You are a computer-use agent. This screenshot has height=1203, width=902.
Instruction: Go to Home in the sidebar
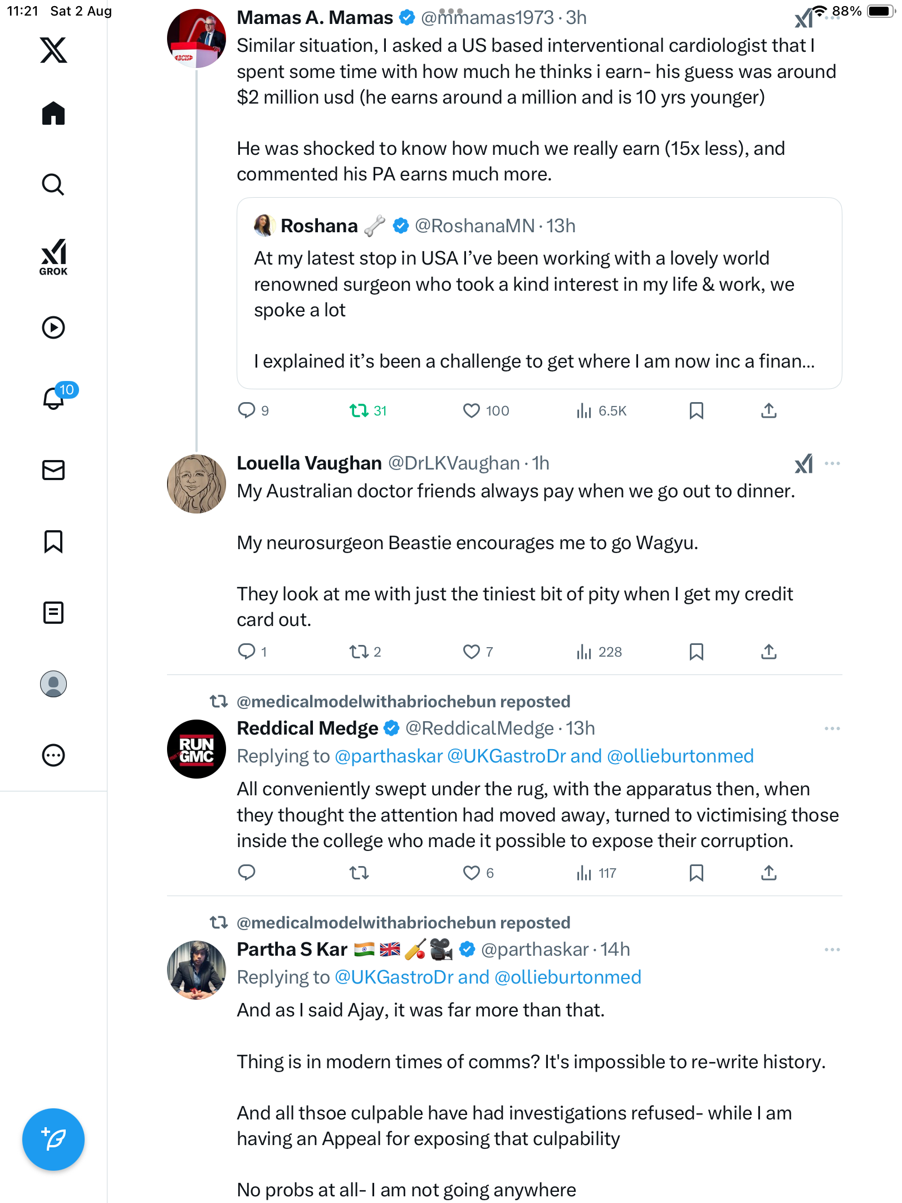click(53, 114)
